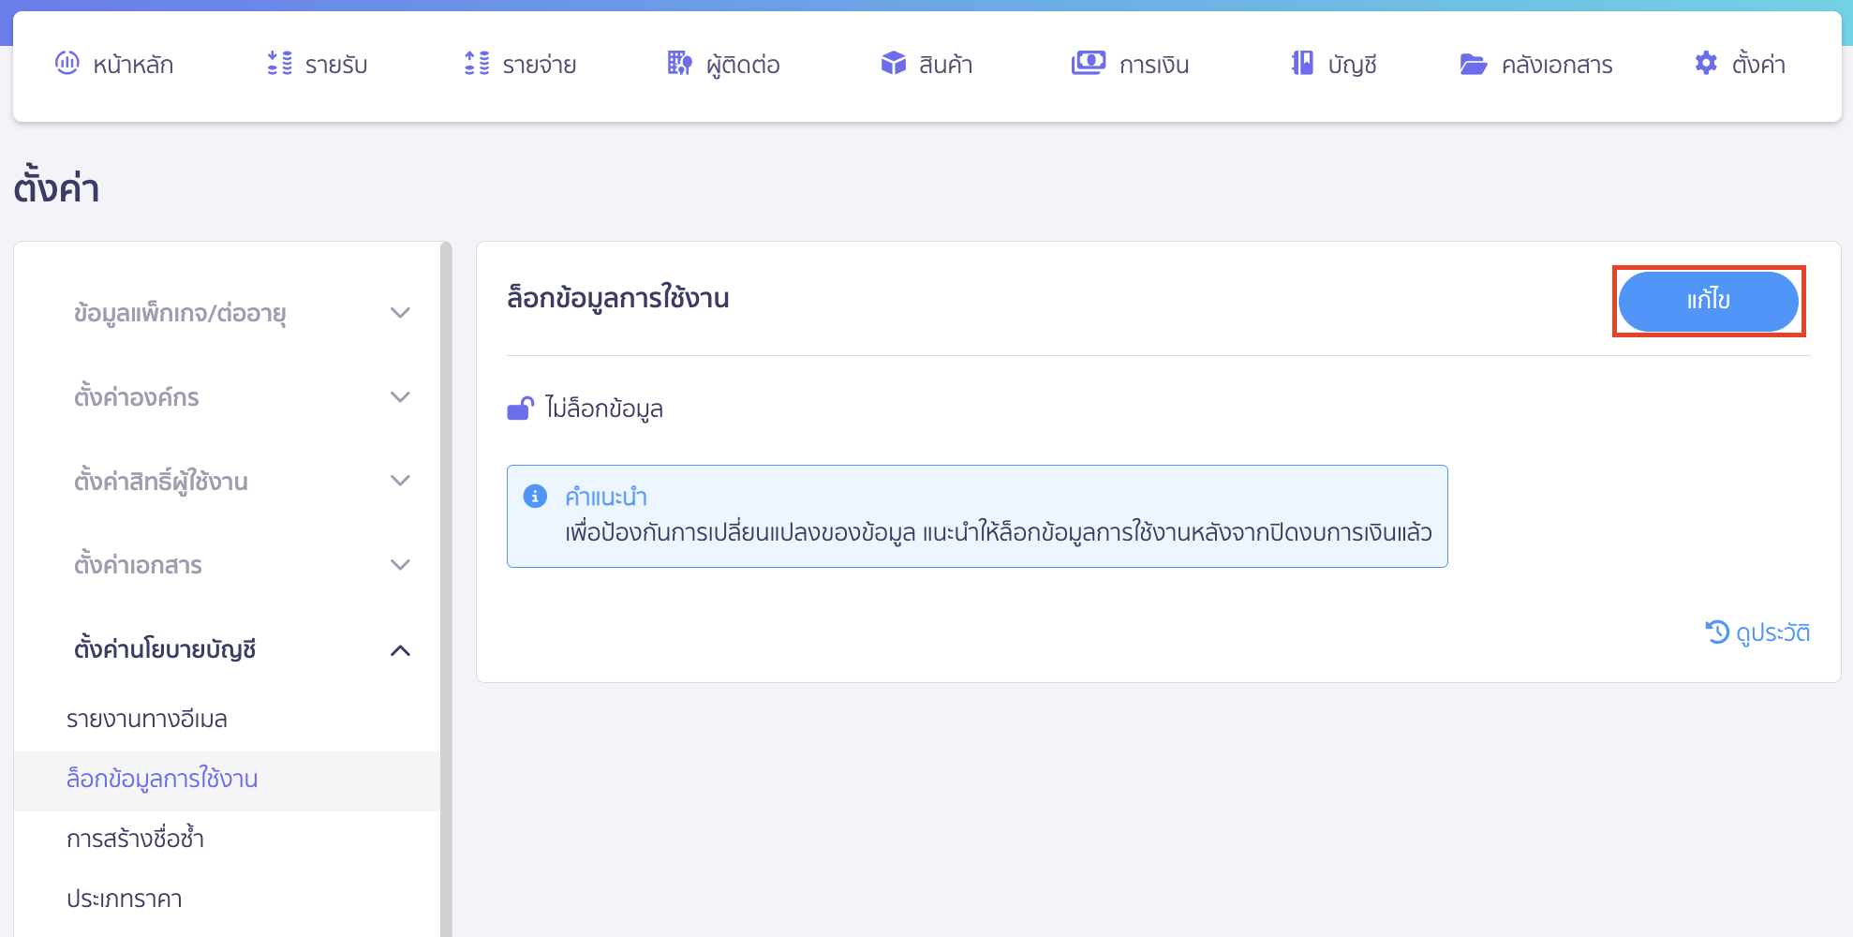The width and height of the screenshot is (1853, 937).
Task: Select the รายจ่าย expenses icon
Action: coord(477,64)
